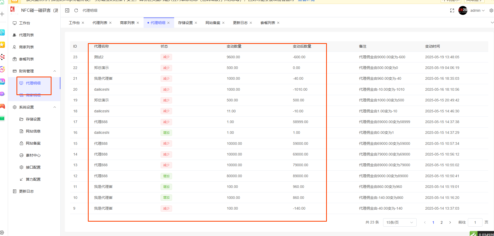The width and height of the screenshot is (494, 236).
Task: Close the 代理列表 tab
Action: 110,23
